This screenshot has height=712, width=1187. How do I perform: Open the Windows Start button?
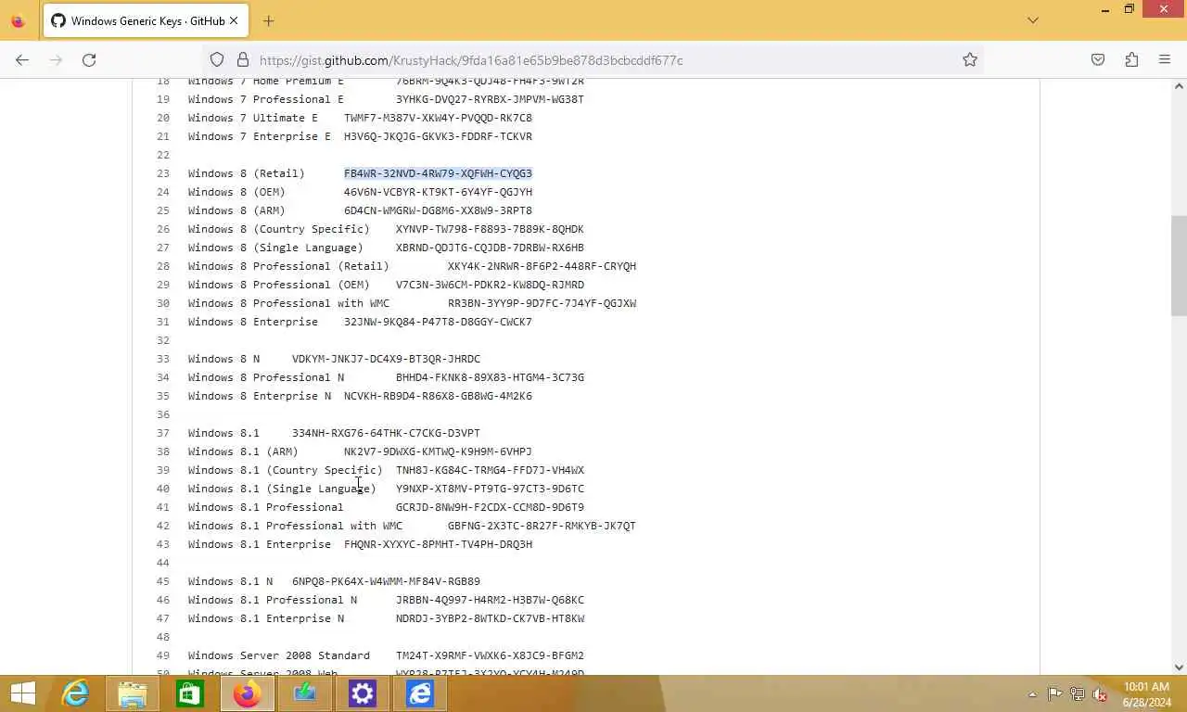point(22,693)
